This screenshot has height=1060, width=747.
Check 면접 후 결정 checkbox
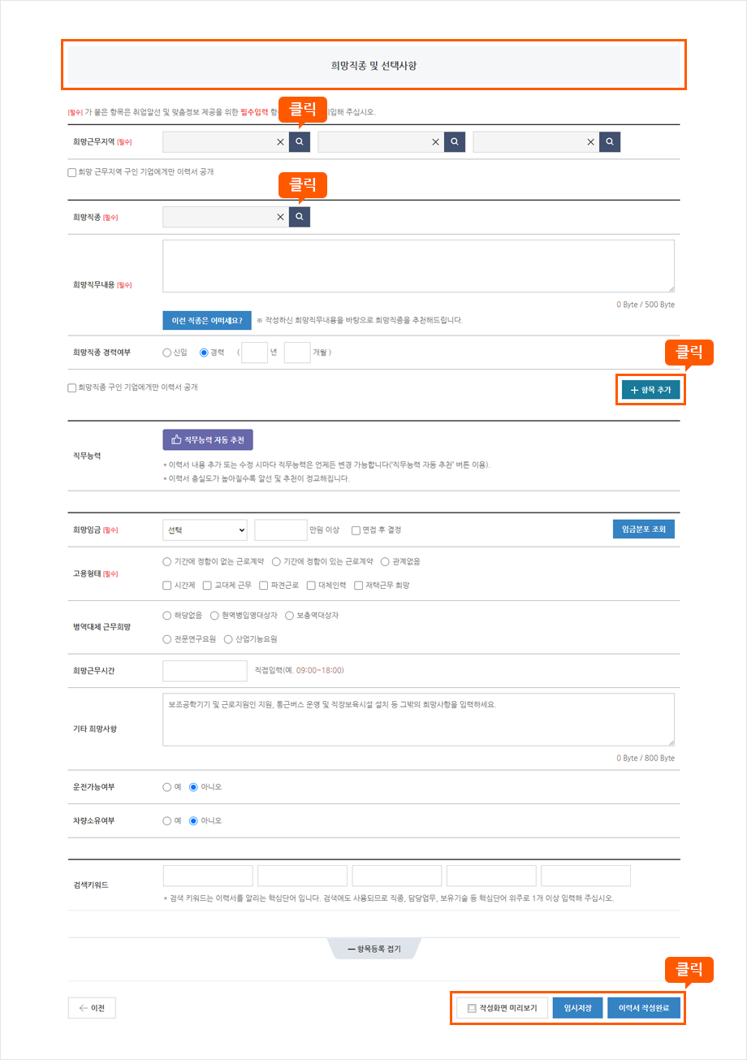[x=356, y=530]
